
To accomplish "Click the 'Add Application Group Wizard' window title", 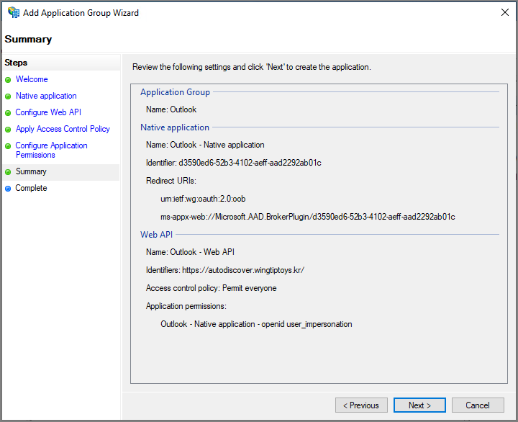I will (81, 13).
